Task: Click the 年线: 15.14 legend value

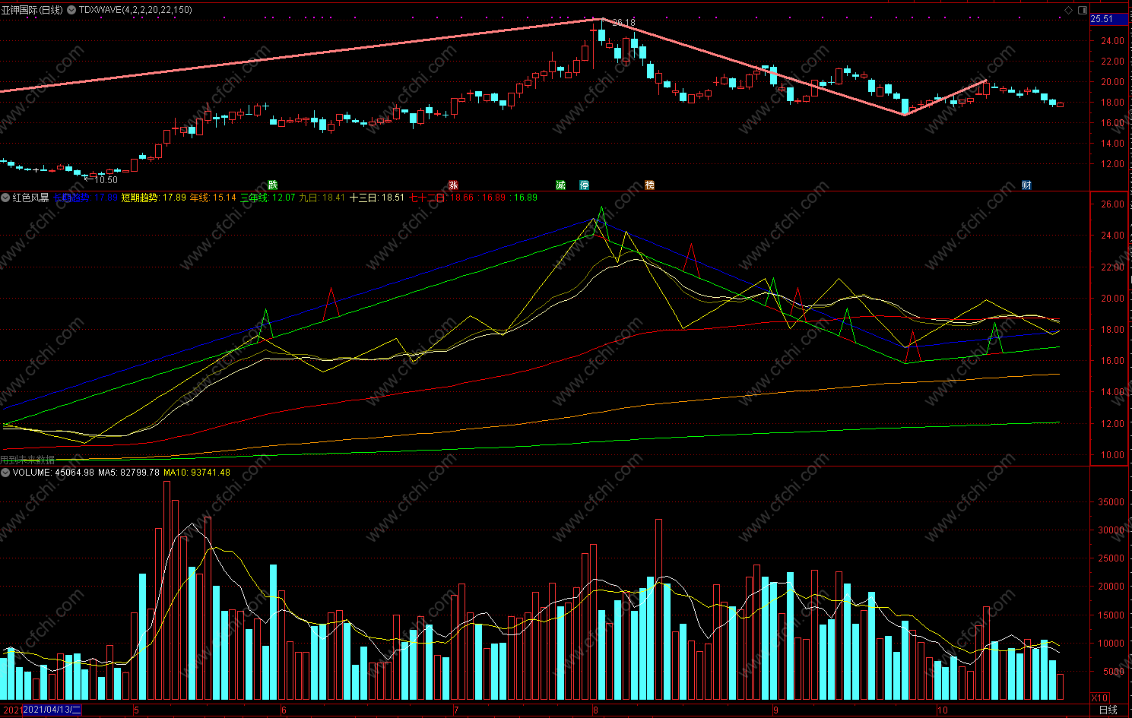Action: [x=213, y=198]
